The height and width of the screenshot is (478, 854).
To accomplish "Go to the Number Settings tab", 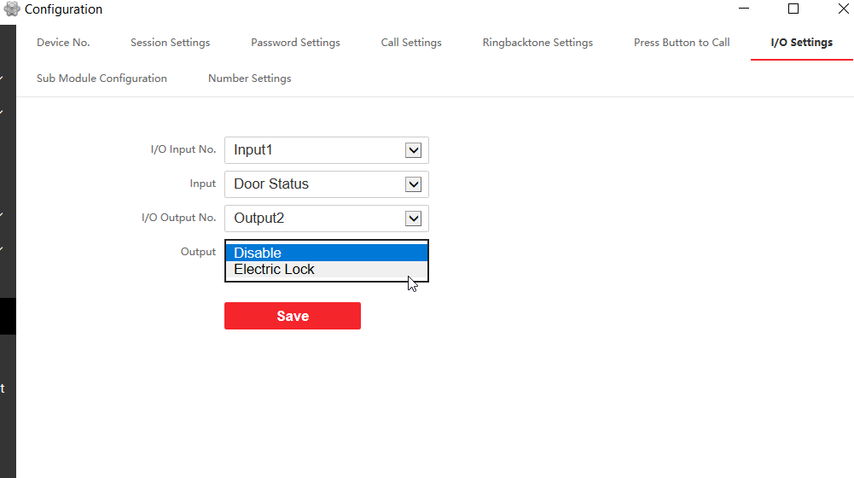I will point(249,79).
